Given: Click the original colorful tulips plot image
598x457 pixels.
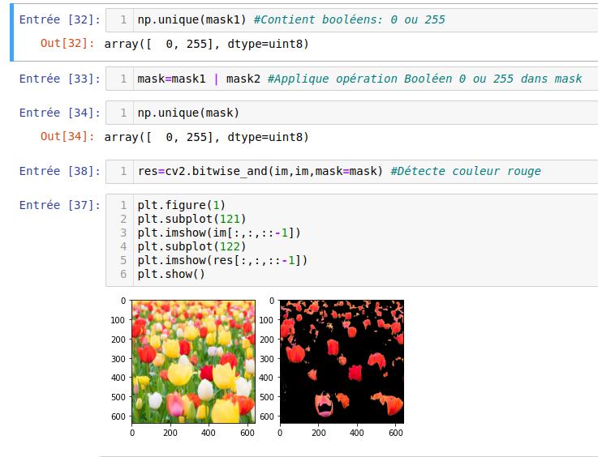Looking at the screenshot, I should pos(193,361).
